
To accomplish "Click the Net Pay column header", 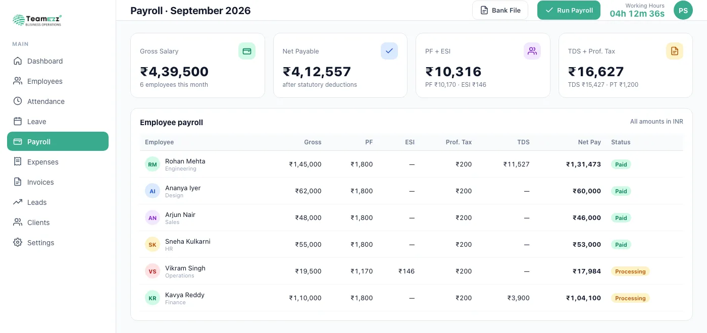I will click(x=589, y=142).
